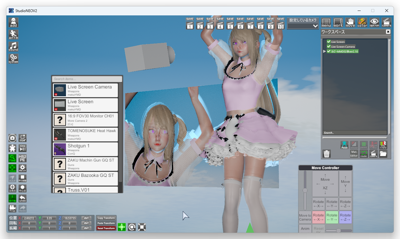The height and width of the screenshot is (239, 400).
Task: Open the work workspace icon
Action: coord(338,23)
